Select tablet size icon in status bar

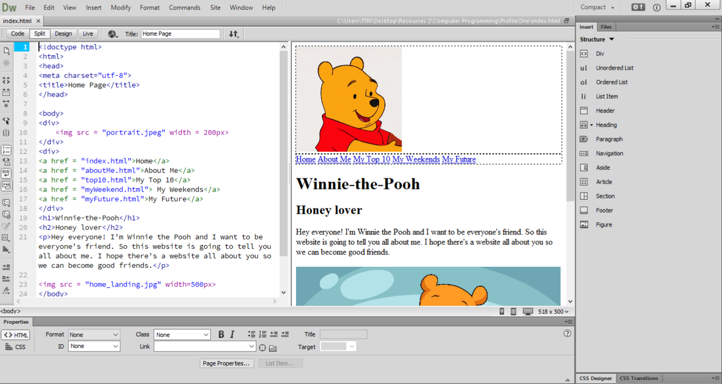514,312
